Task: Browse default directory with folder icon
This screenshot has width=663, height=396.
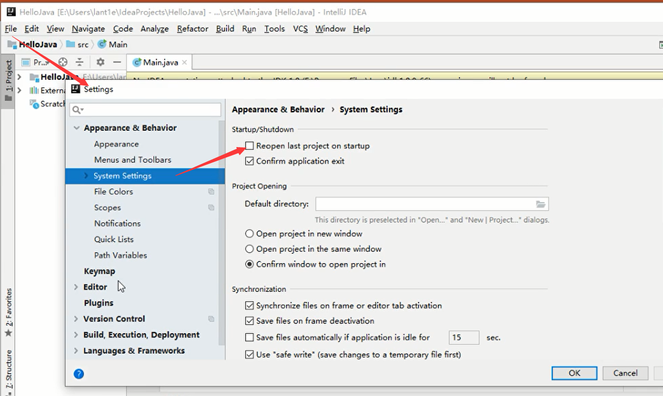Action: pyautogui.click(x=540, y=204)
